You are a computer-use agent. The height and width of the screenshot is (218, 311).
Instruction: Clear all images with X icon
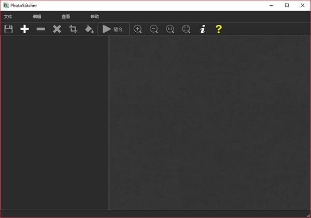57,29
